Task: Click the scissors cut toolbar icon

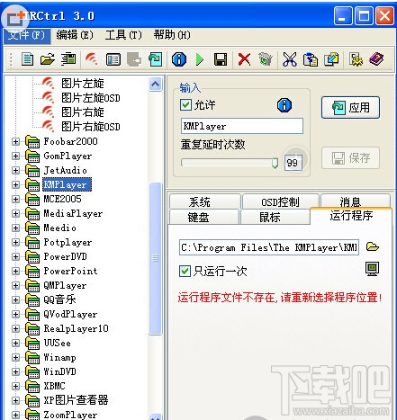Action: 290,59
